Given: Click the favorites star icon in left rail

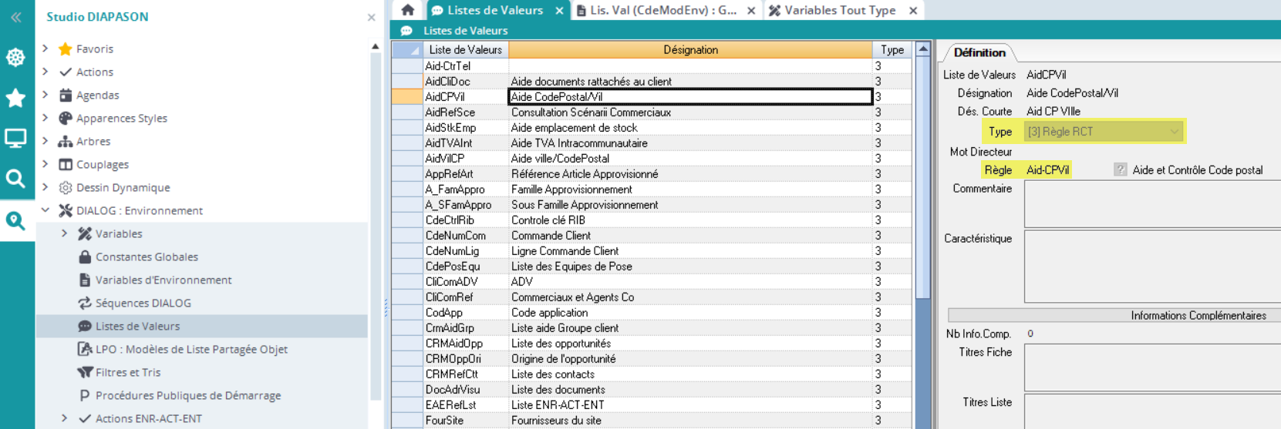Looking at the screenshot, I should (x=15, y=98).
